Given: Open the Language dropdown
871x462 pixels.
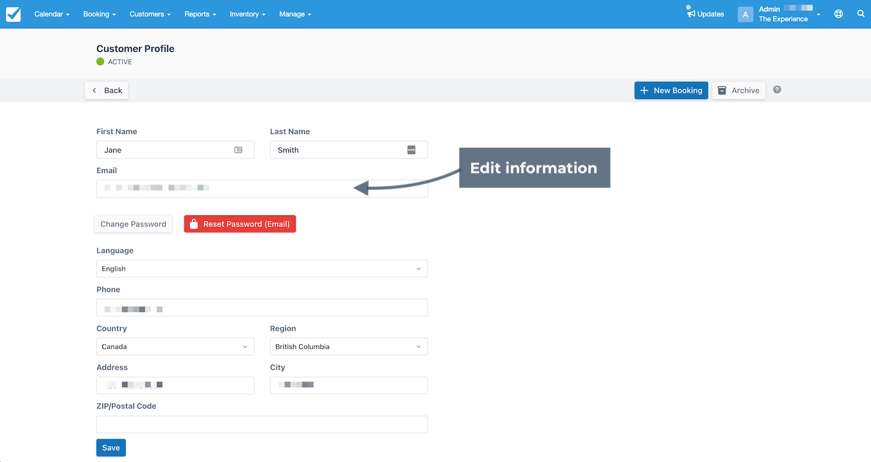Looking at the screenshot, I should pos(262,268).
